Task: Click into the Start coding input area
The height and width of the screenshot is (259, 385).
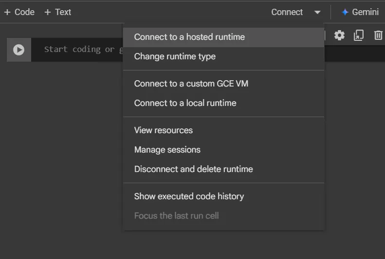Action: coord(77,50)
